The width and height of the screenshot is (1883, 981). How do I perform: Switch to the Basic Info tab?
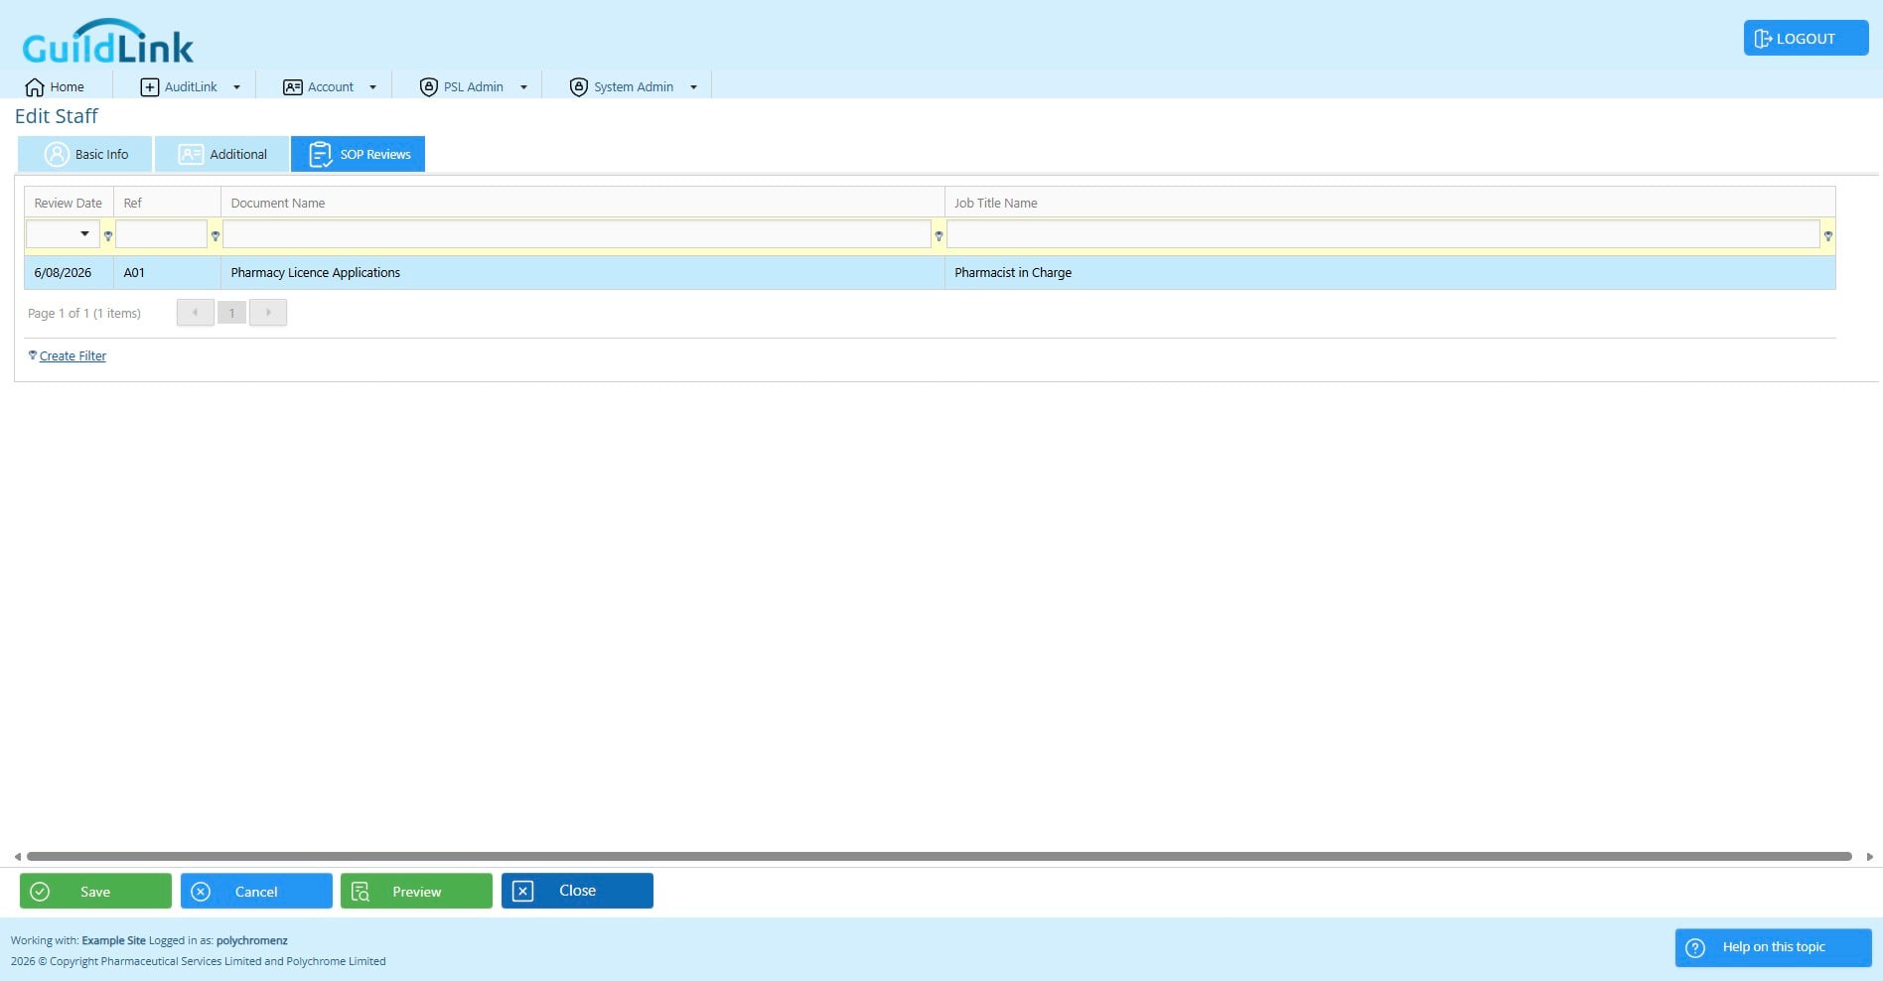85,154
